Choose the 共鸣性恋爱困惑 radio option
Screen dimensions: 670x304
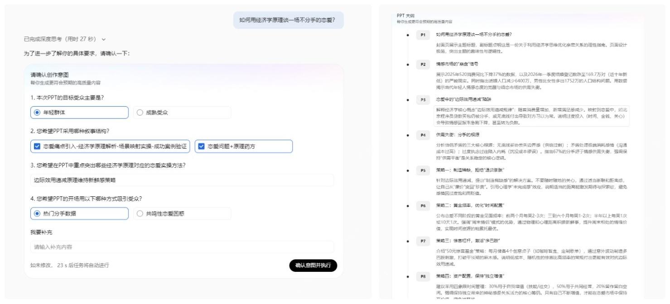pyautogui.click(x=182, y=214)
